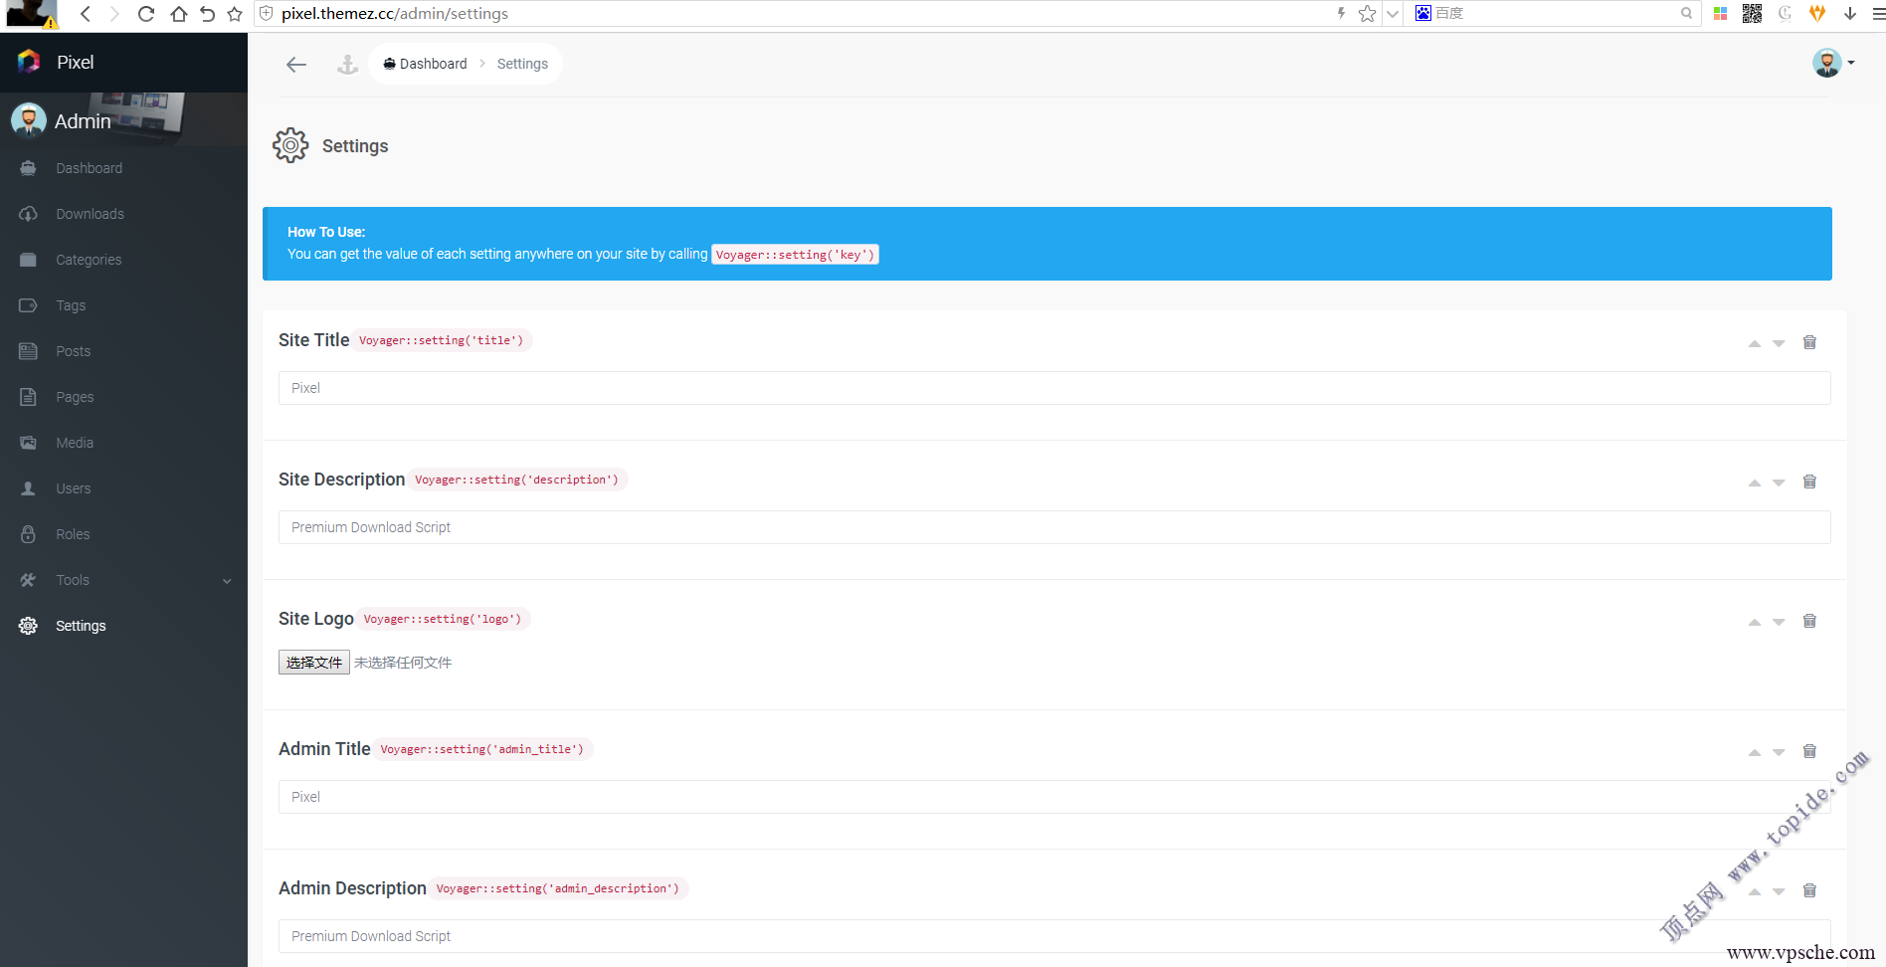Screen dimensions: 1886x967
Task: Go to Categories in the sidebar
Action: pos(89,260)
